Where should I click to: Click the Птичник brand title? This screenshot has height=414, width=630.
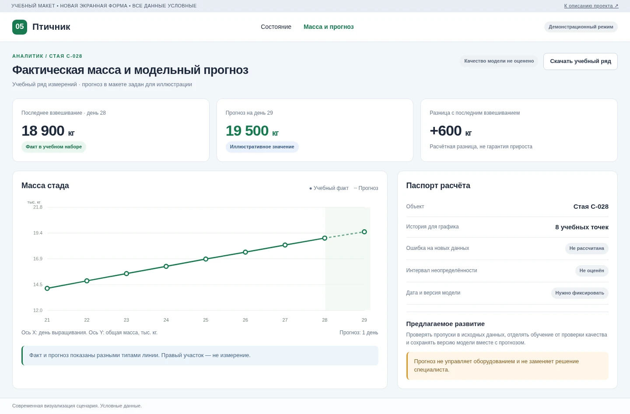pos(51,27)
